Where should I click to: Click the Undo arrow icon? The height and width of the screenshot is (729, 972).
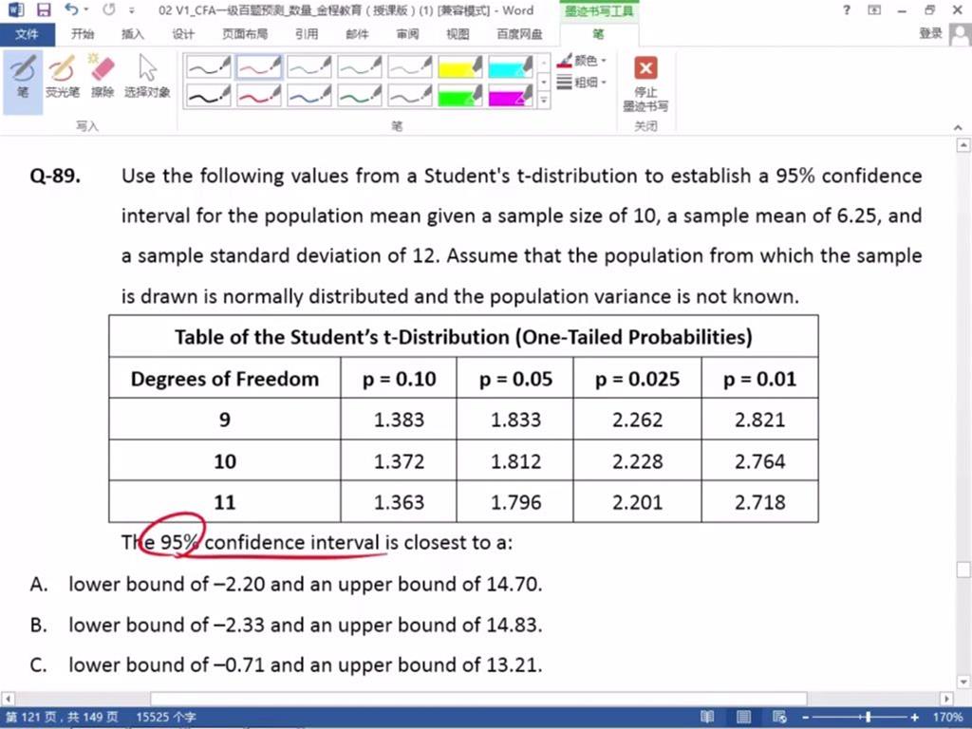point(71,10)
